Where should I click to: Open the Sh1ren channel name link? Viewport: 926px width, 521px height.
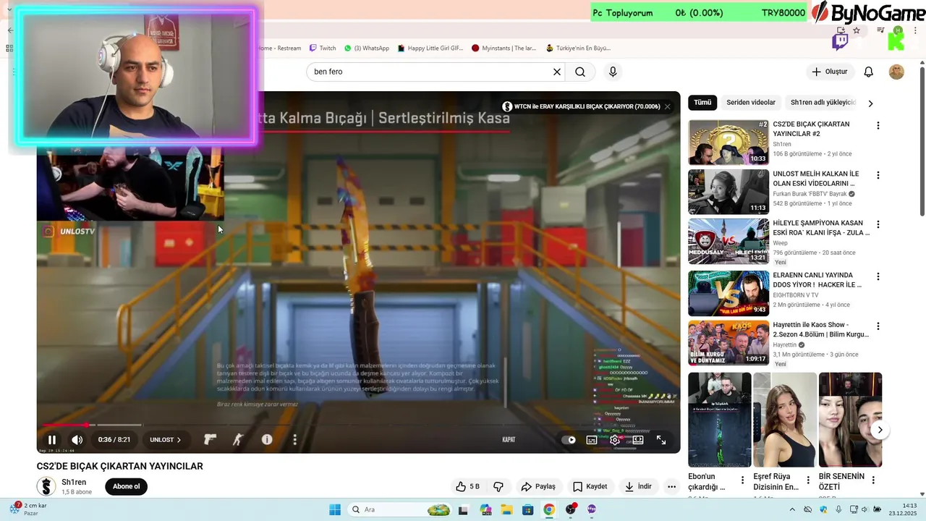point(74,482)
